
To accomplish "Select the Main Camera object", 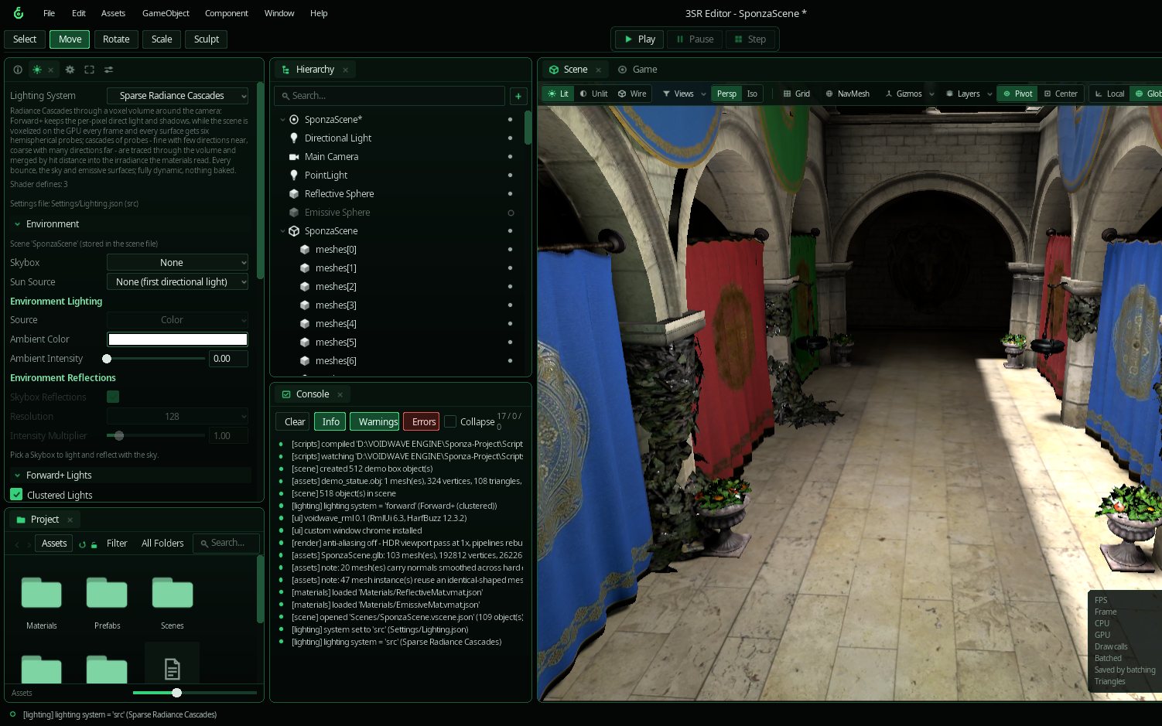I will (331, 157).
